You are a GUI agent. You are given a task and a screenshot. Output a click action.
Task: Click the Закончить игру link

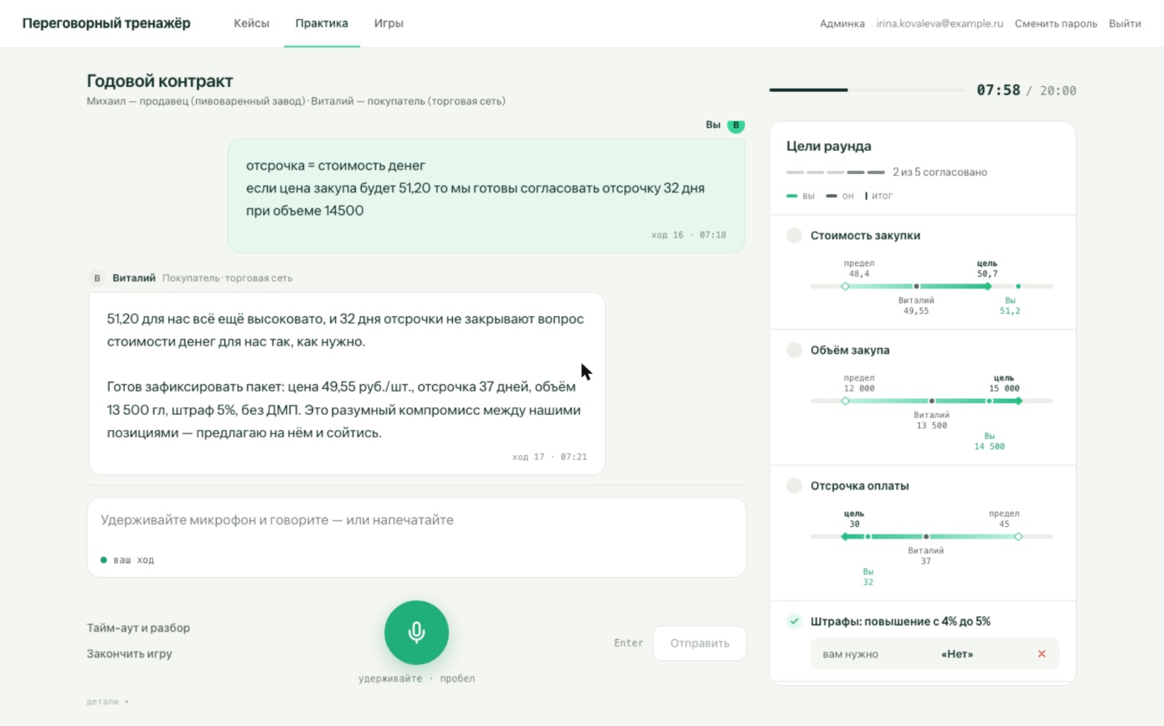[x=129, y=654]
